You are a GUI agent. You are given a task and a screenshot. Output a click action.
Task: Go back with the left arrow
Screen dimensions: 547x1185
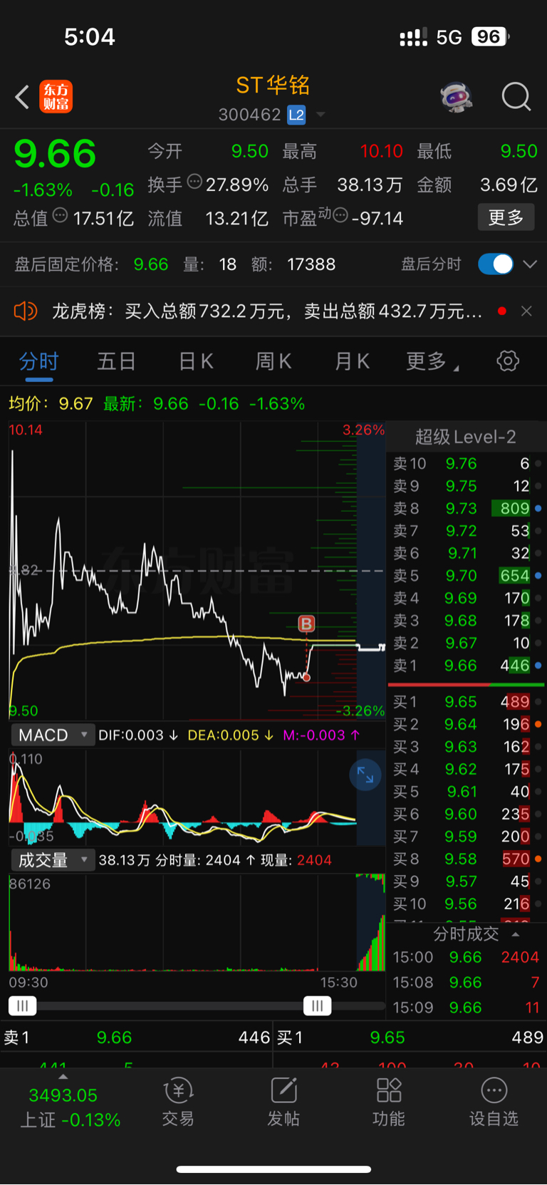click(x=22, y=97)
